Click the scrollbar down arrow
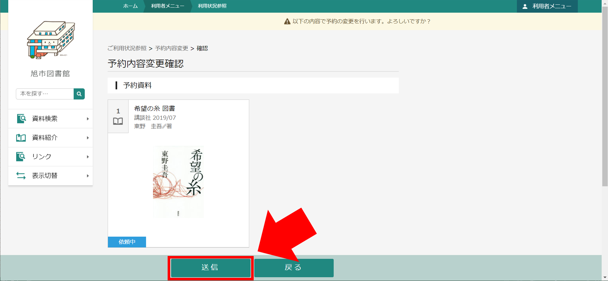The height and width of the screenshot is (281, 608). coord(605,278)
